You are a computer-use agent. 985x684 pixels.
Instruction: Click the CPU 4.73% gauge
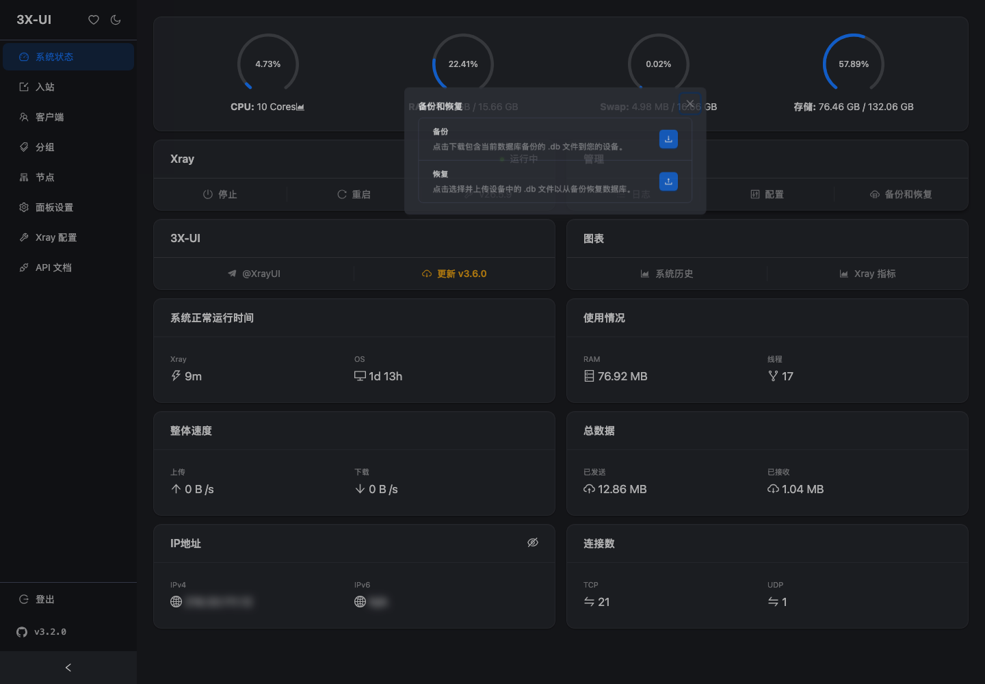point(268,64)
